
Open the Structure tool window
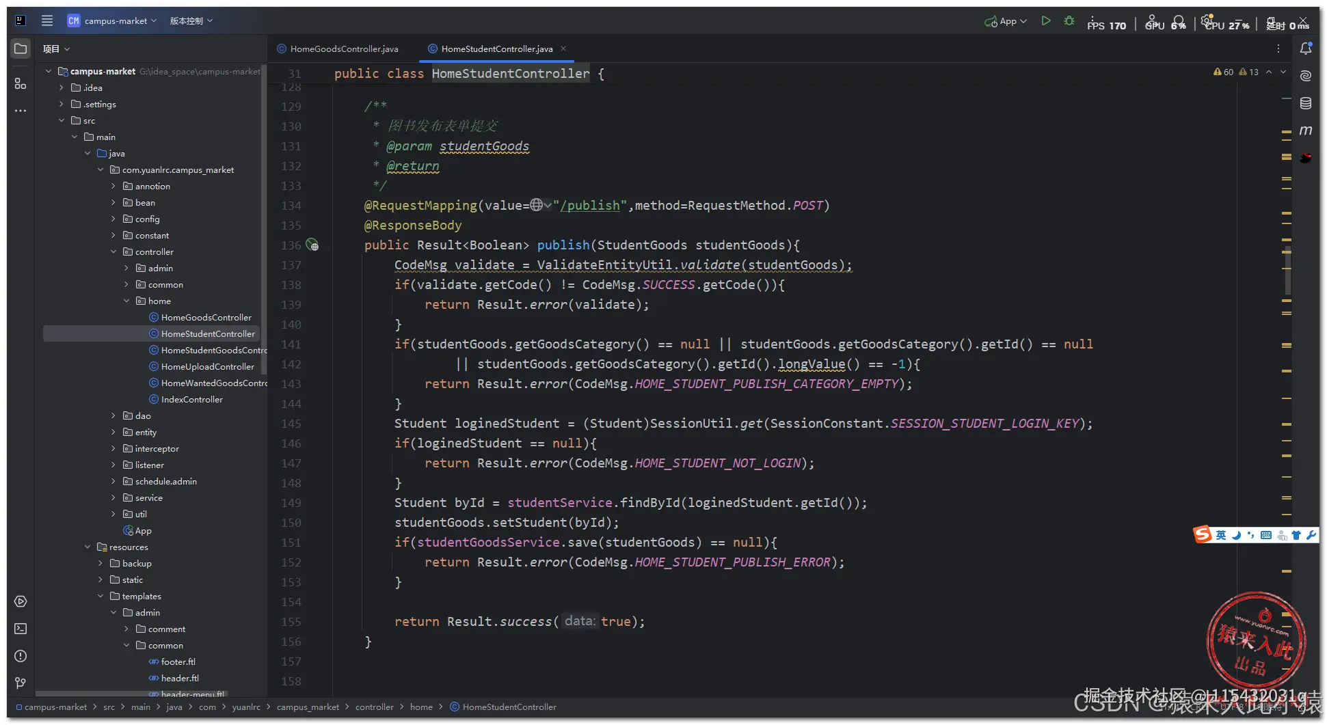click(x=21, y=83)
